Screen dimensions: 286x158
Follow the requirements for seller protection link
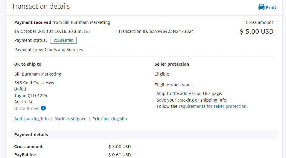[212, 106]
